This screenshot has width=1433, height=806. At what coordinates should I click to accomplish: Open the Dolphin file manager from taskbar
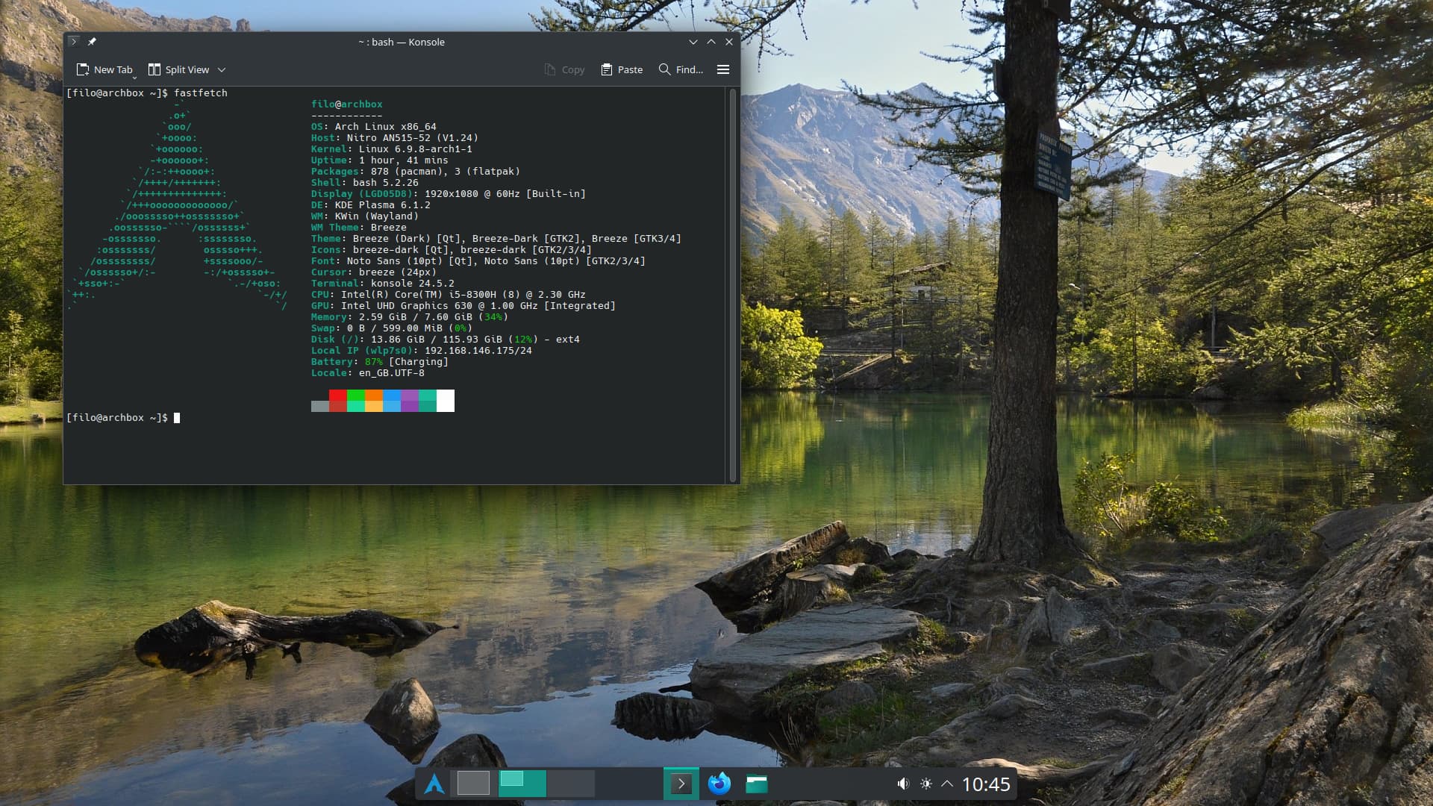tap(757, 784)
